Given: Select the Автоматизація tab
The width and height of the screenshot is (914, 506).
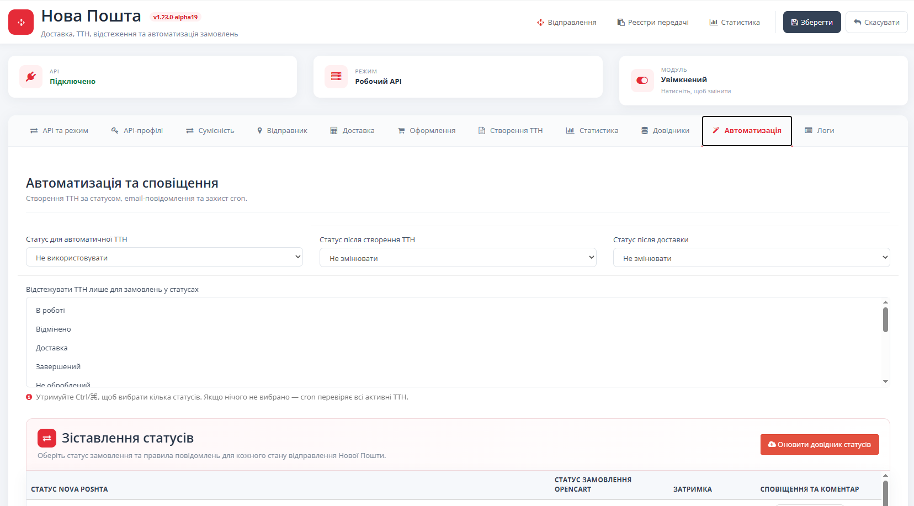Looking at the screenshot, I should point(747,131).
